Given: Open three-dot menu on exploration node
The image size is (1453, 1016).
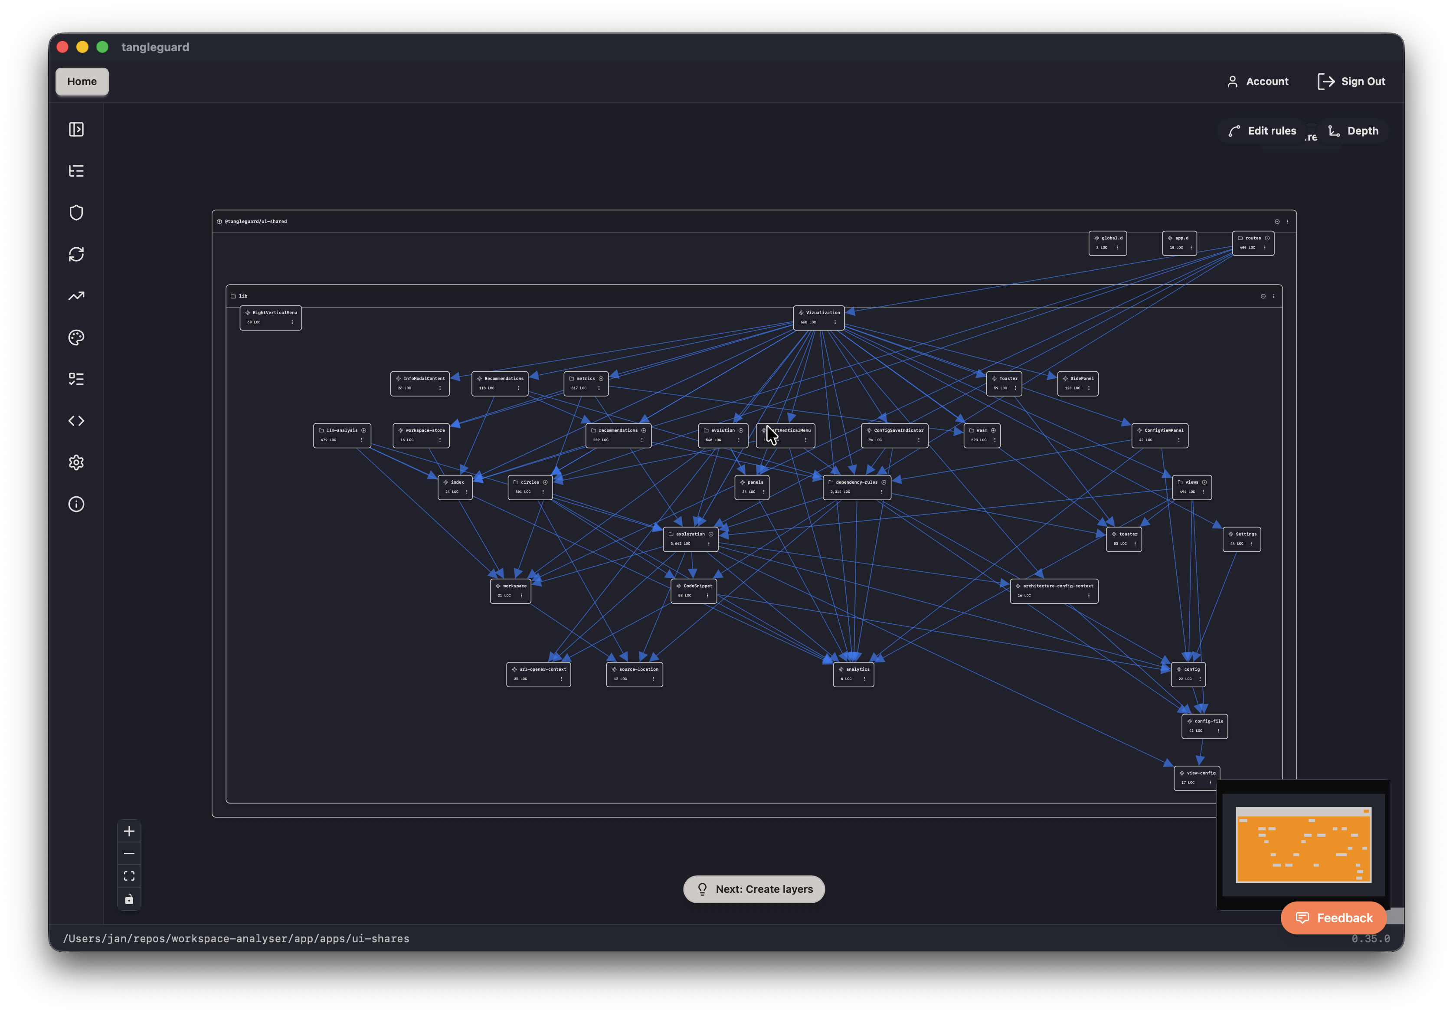Looking at the screenshot, I should click(709, 544).
